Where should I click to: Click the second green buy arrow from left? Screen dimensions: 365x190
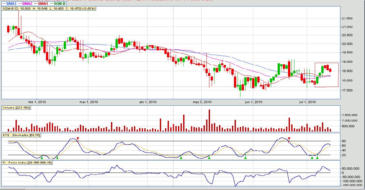pos(57,157)
